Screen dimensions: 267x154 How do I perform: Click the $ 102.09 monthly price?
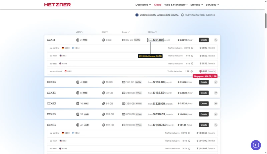159,82
